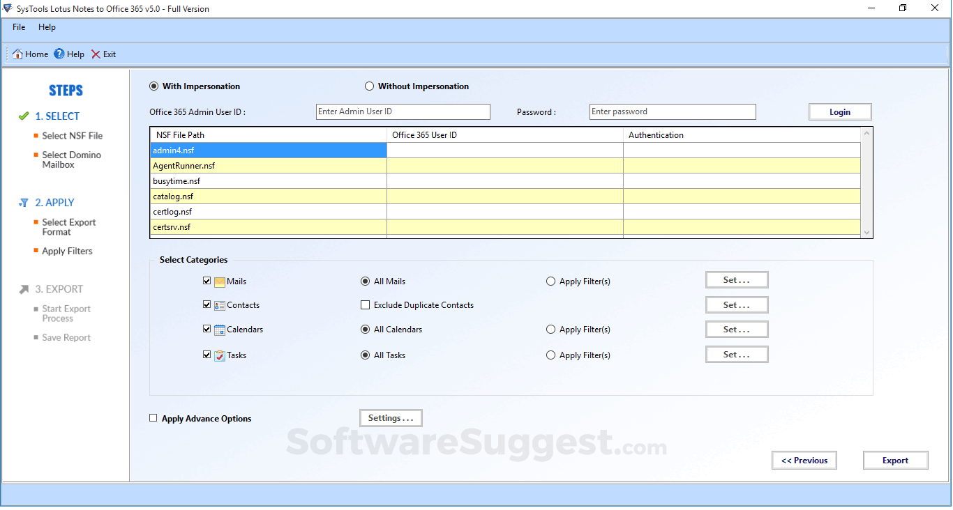Image resolution: width=953 pixels, height=510 pixels.
Task: Click the Login button
Action: pyautogui.click(x=840, y=112)
